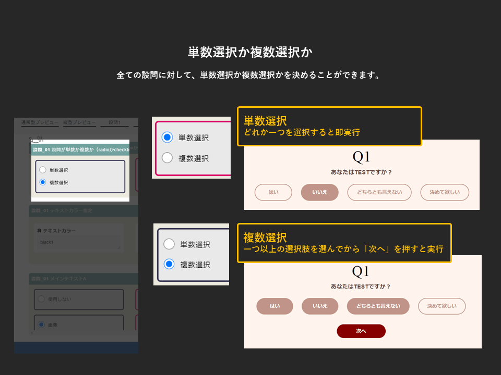Go to the 設問1 tab
Image resolution: width=501 pixels, height=375 pixels.
[x=114, y=123]
